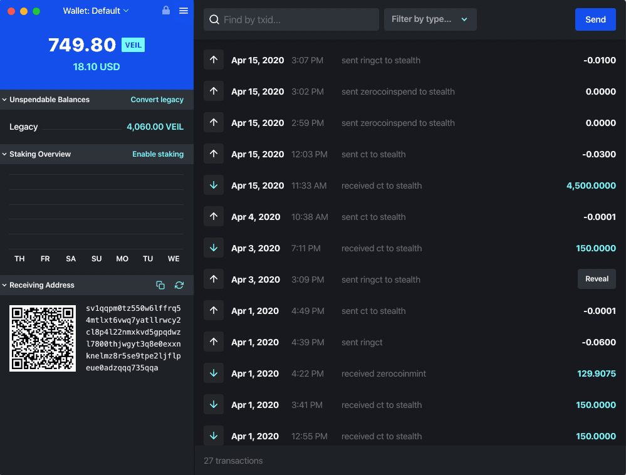This screenshot has width=626, height=475.
Task: Open the Filter by type dropdown
Action: [x=430, y=19]
